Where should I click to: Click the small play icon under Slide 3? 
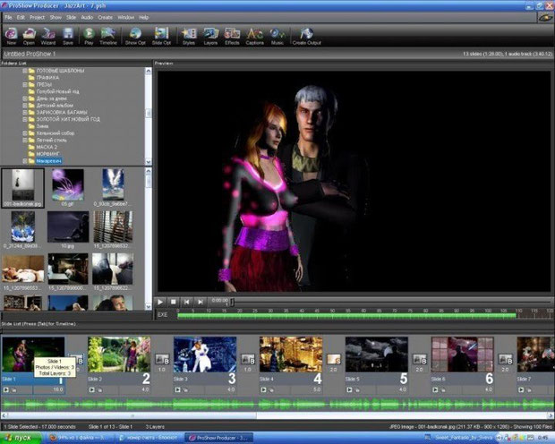(177, 389)
